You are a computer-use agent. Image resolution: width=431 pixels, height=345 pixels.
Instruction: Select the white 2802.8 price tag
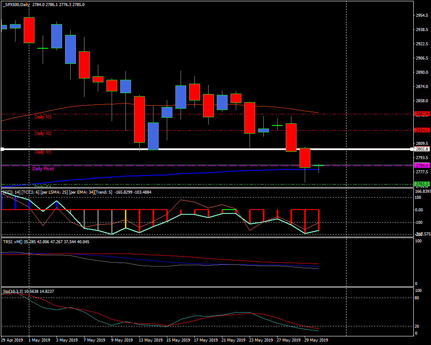coord(422,149)
